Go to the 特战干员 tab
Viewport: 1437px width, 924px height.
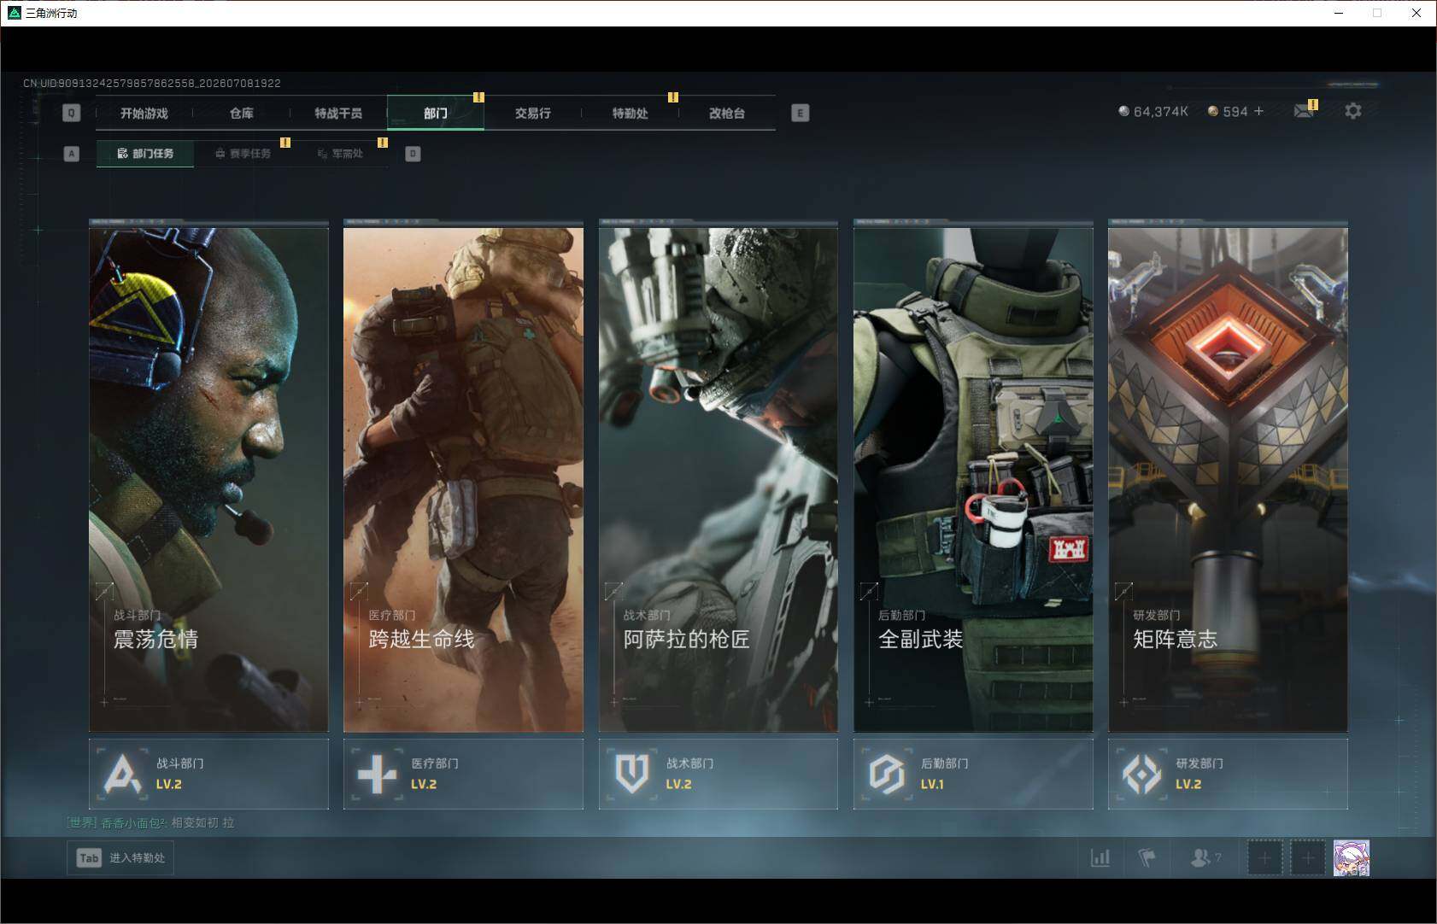click(338, 113)
